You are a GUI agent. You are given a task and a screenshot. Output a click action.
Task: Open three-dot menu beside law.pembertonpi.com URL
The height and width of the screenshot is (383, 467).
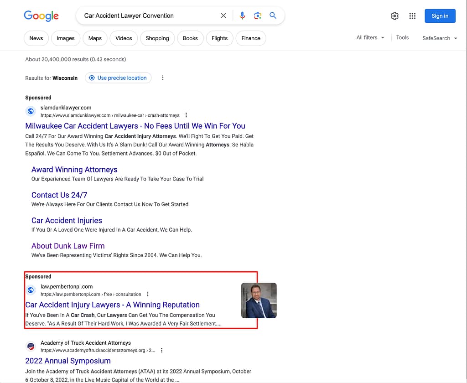[x=148, y=294]
